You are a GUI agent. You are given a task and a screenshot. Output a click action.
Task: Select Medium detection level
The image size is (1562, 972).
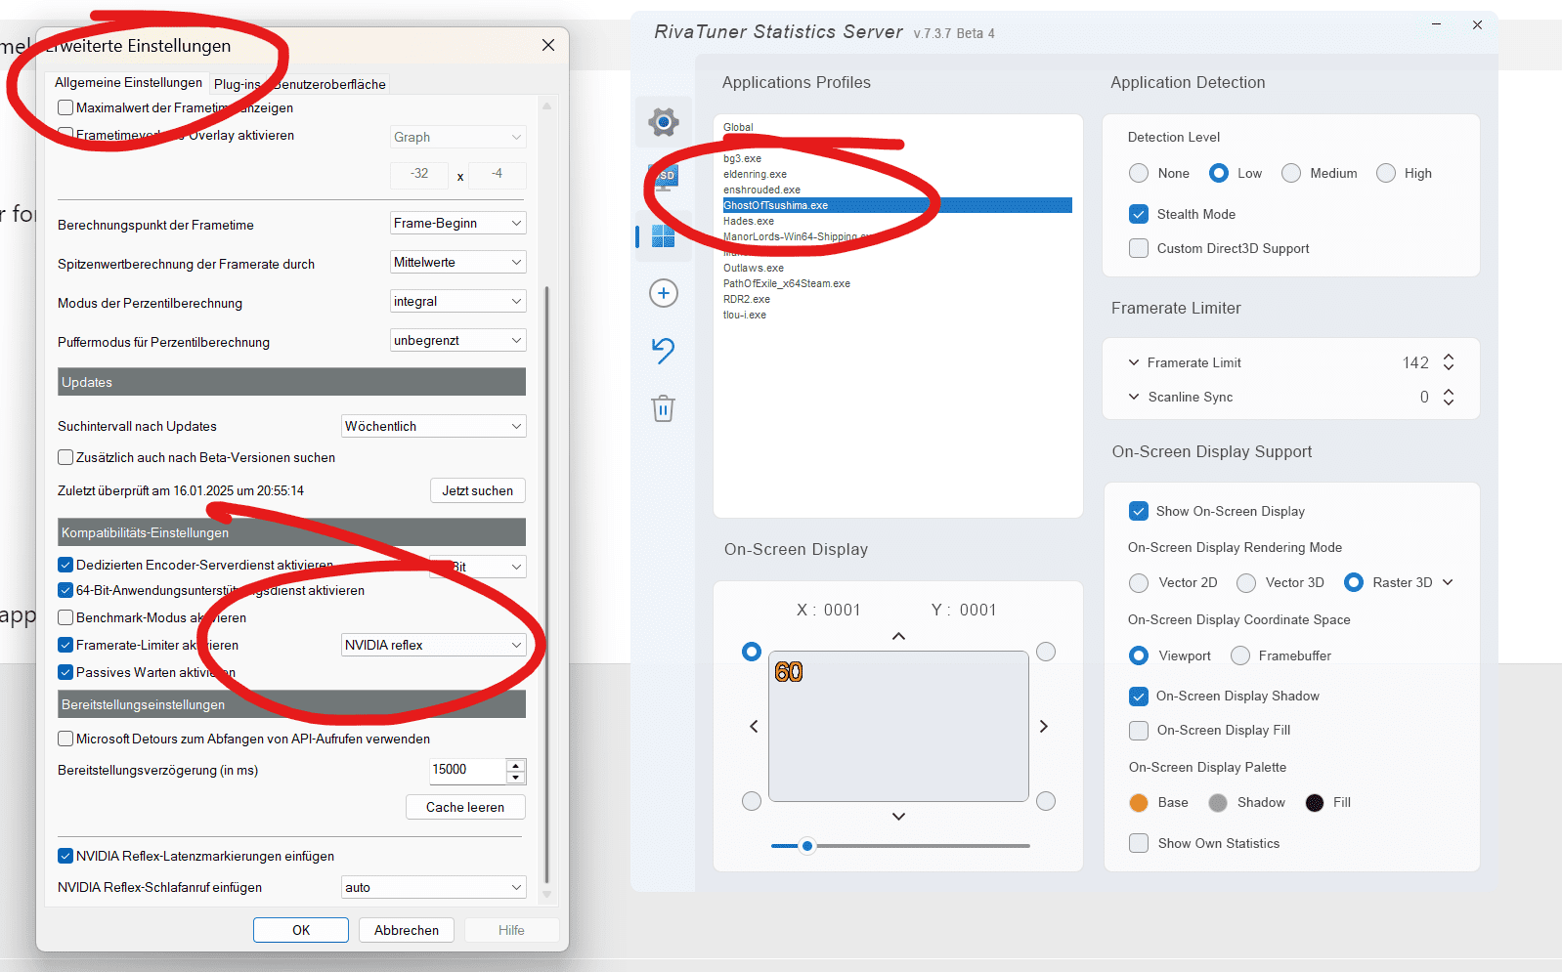(1291, 173)
